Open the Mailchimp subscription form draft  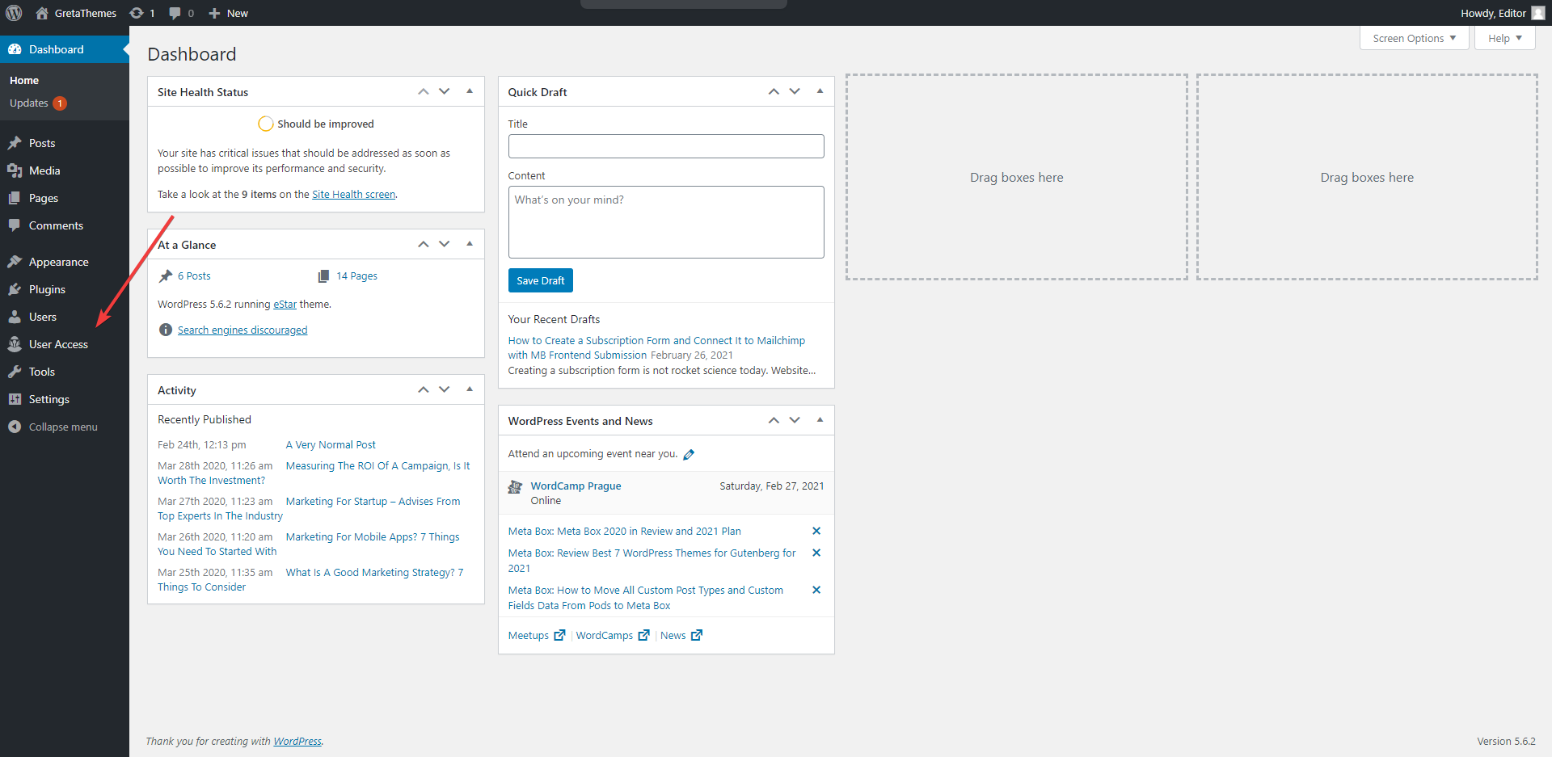point(656,348)
